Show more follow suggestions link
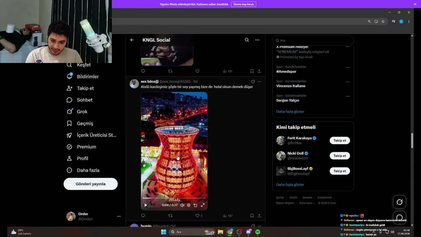 click(x=290, y=185)
